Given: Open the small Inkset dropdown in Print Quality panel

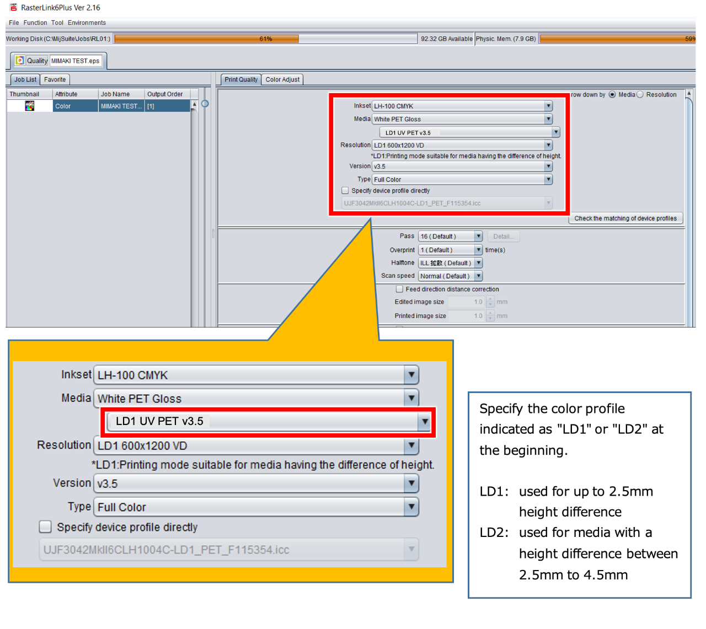Looking at the screenshot, I should pyautogui.click(x=462, y=106).
